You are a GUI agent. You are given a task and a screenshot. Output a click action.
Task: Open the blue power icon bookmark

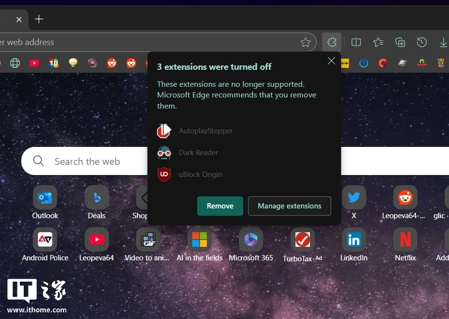click(364, 63)
